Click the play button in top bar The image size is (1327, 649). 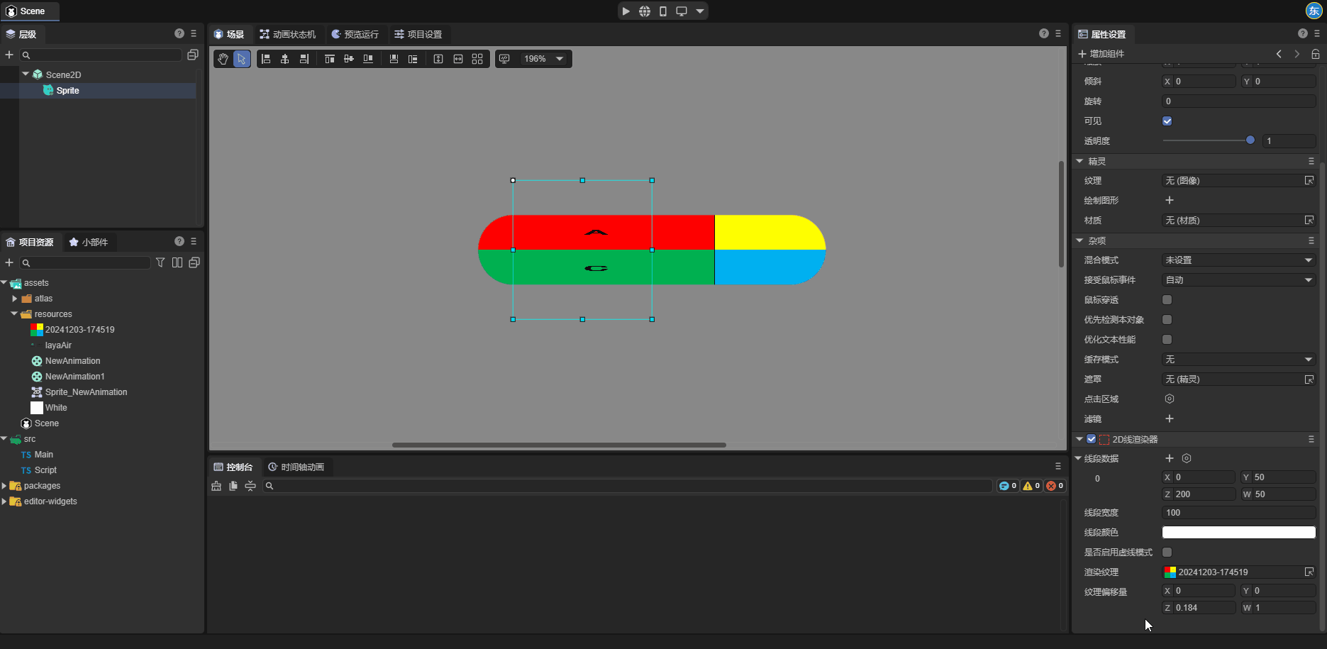[626, 11]
